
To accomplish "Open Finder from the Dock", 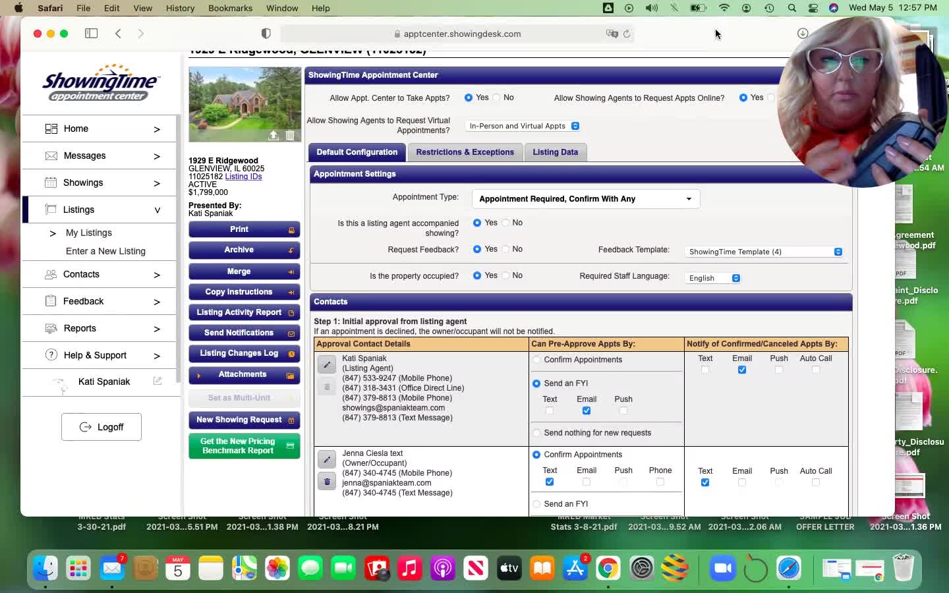I will (x=45, y=568).
